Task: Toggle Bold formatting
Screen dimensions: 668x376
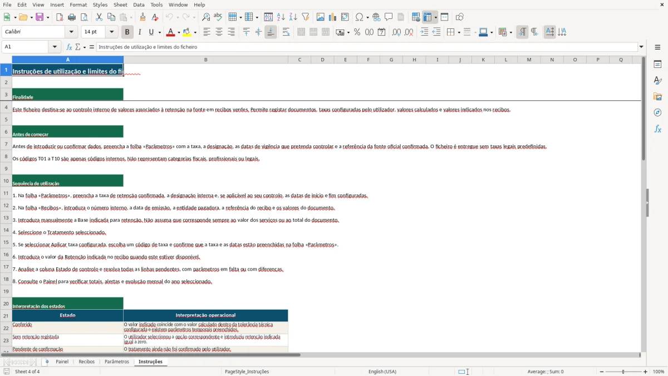Action: coord(127,32)
